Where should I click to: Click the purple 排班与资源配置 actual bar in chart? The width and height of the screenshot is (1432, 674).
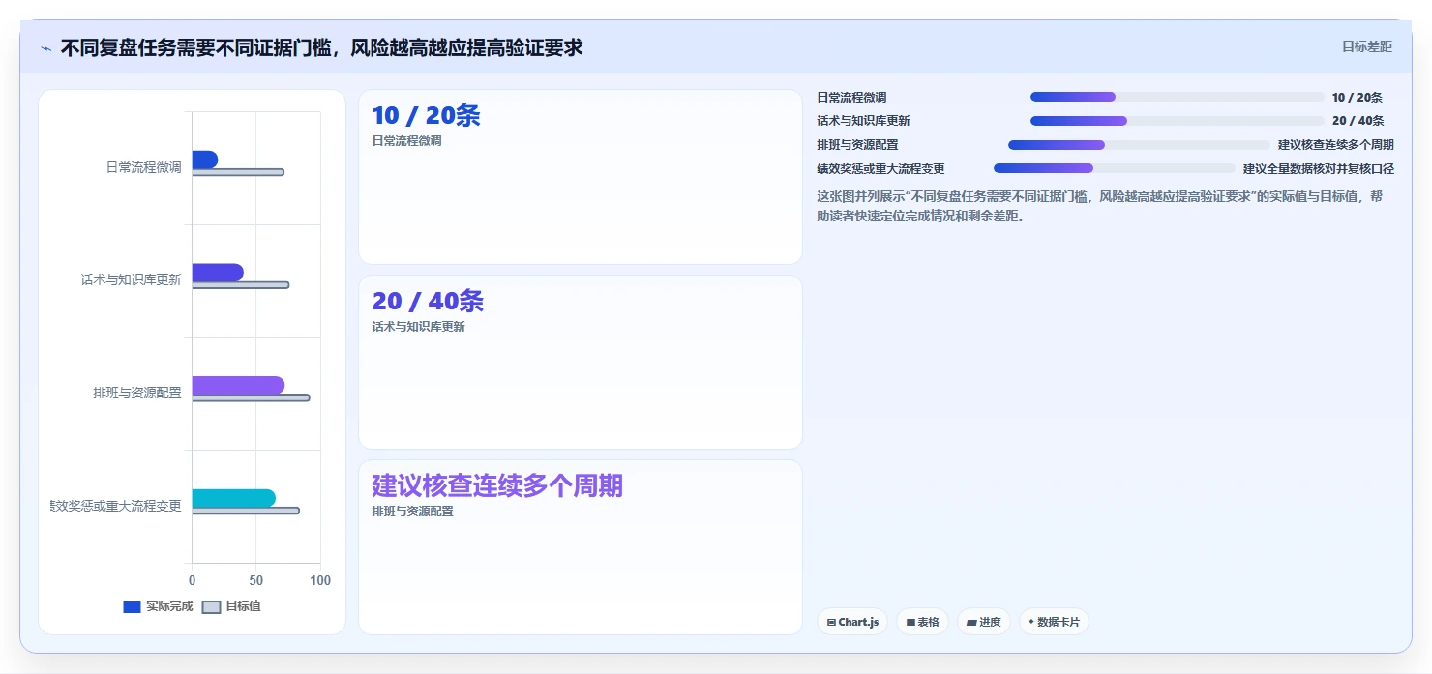[x=238, y=385]
